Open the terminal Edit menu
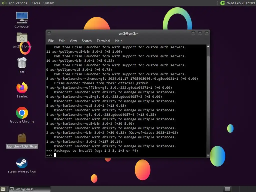256x192 pixels. coord(61,41)
